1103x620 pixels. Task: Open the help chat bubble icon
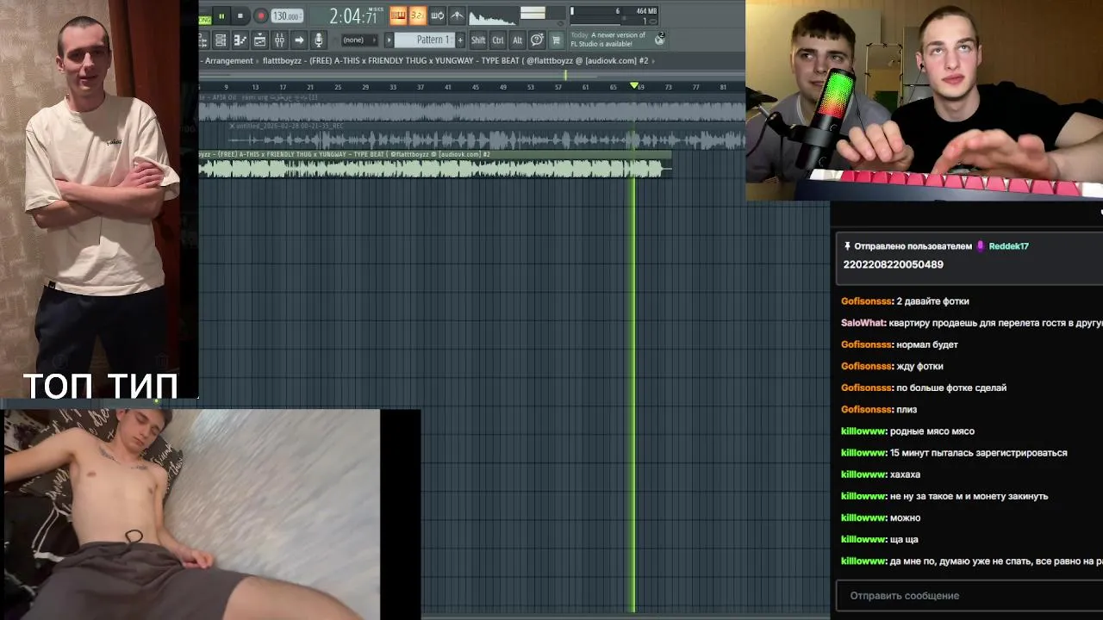[537, 40]
